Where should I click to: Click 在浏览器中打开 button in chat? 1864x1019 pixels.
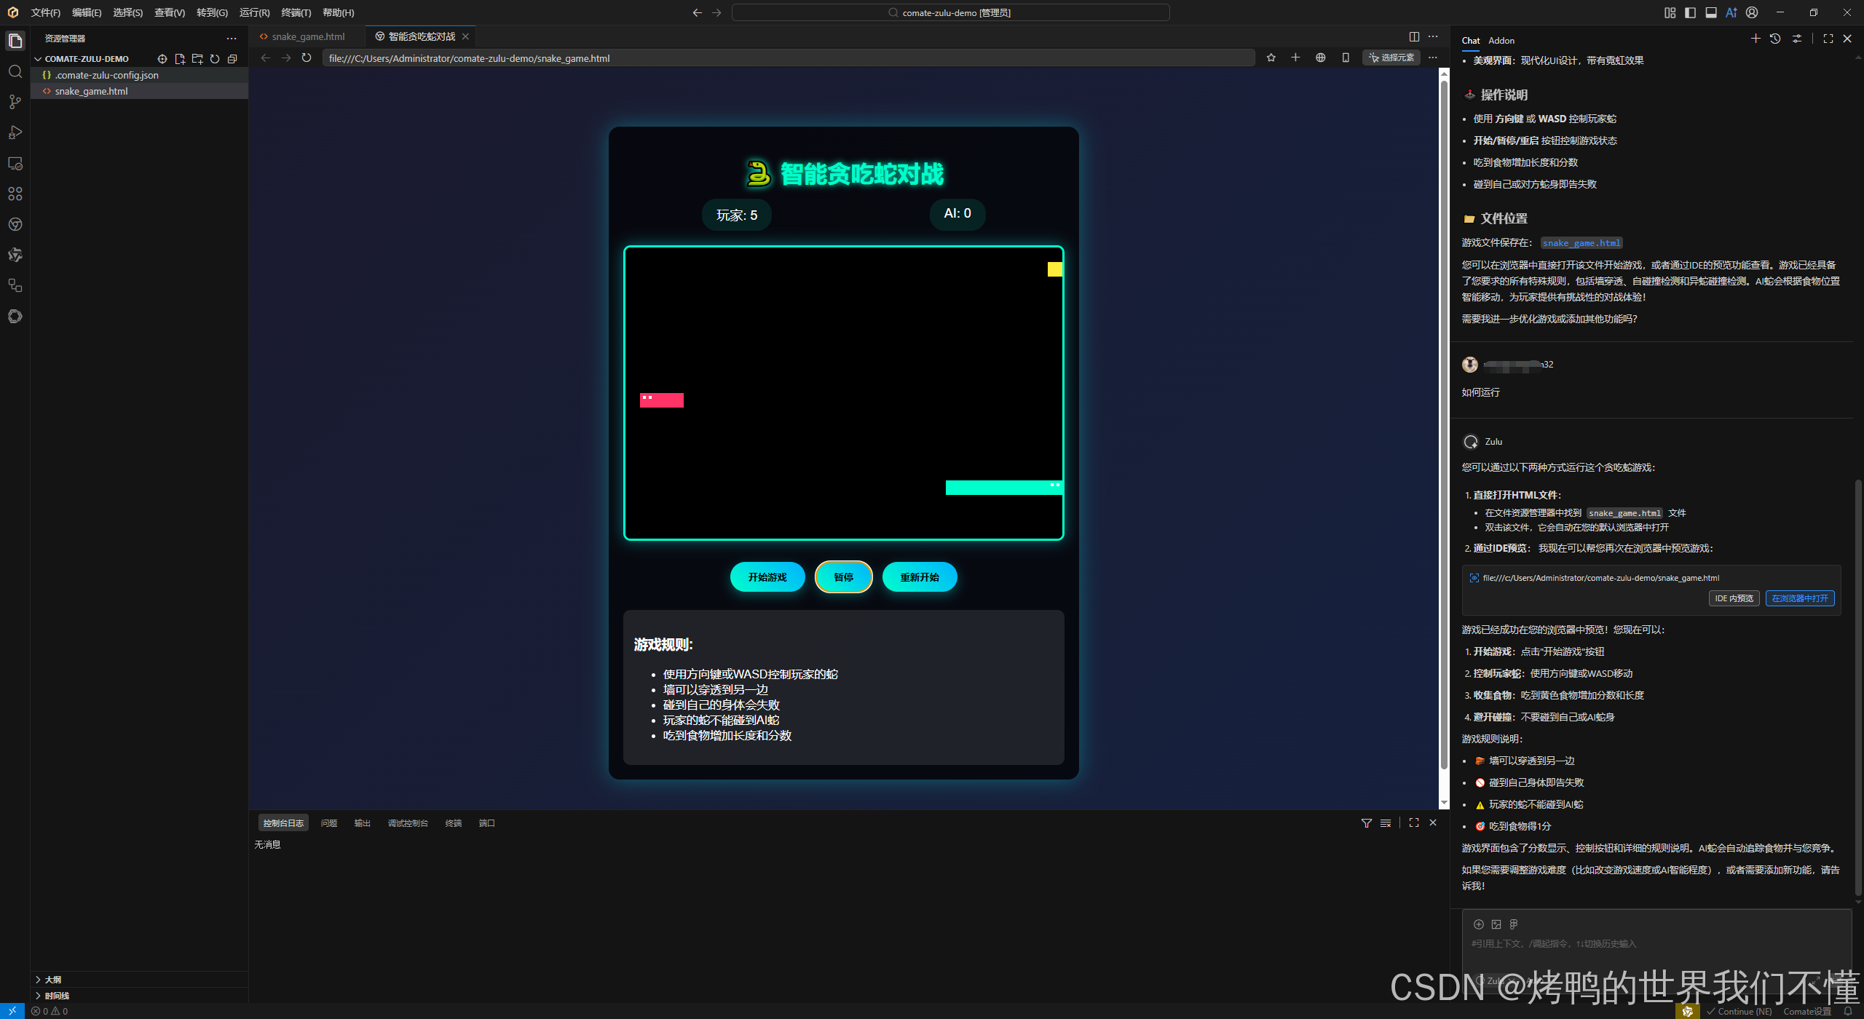[1799, 598]
